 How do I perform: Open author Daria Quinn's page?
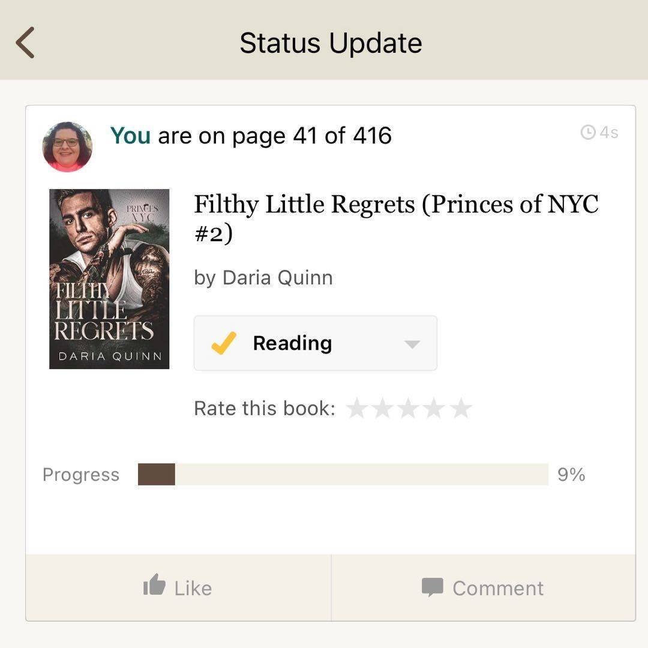coord(277,278)
